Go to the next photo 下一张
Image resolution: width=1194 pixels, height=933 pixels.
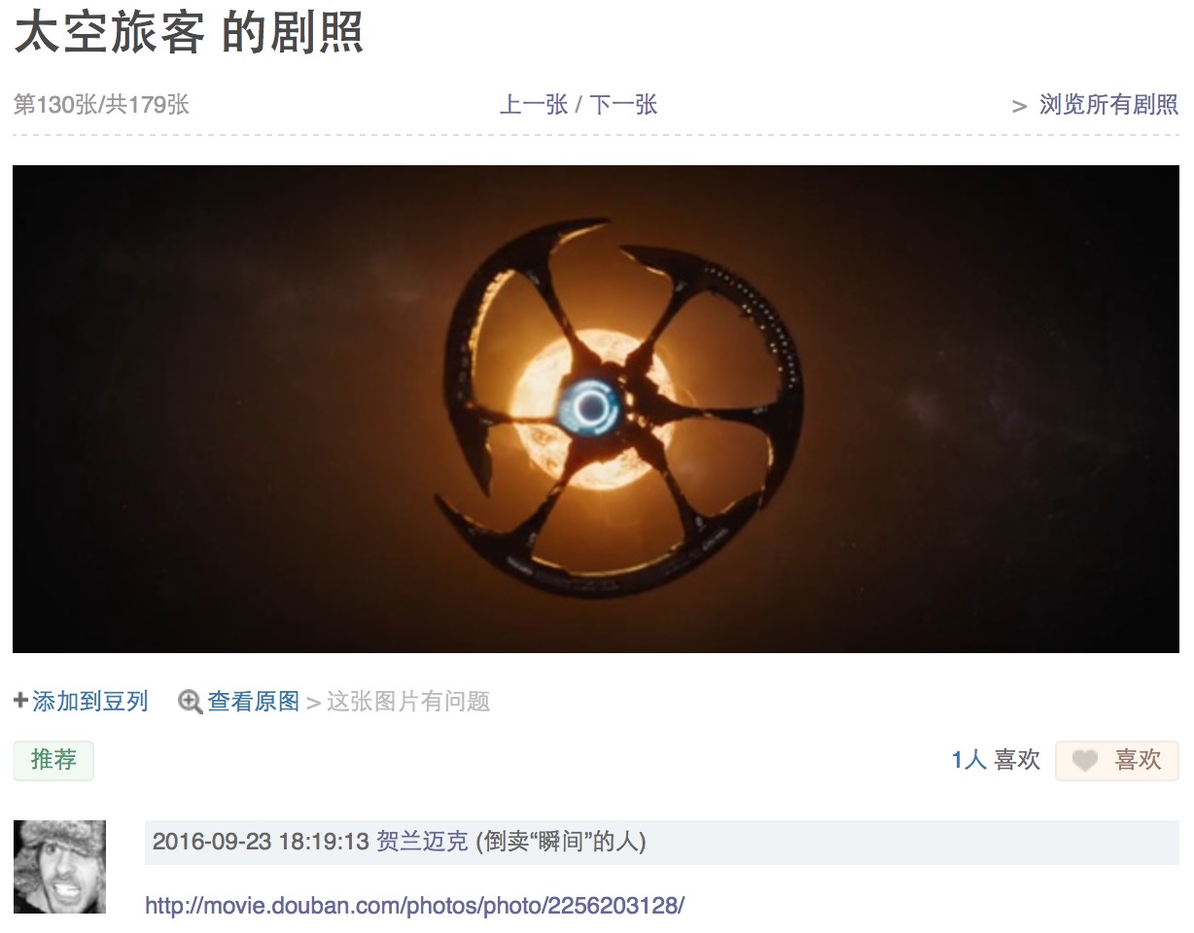pyautogui.click(x=623, y=105)
